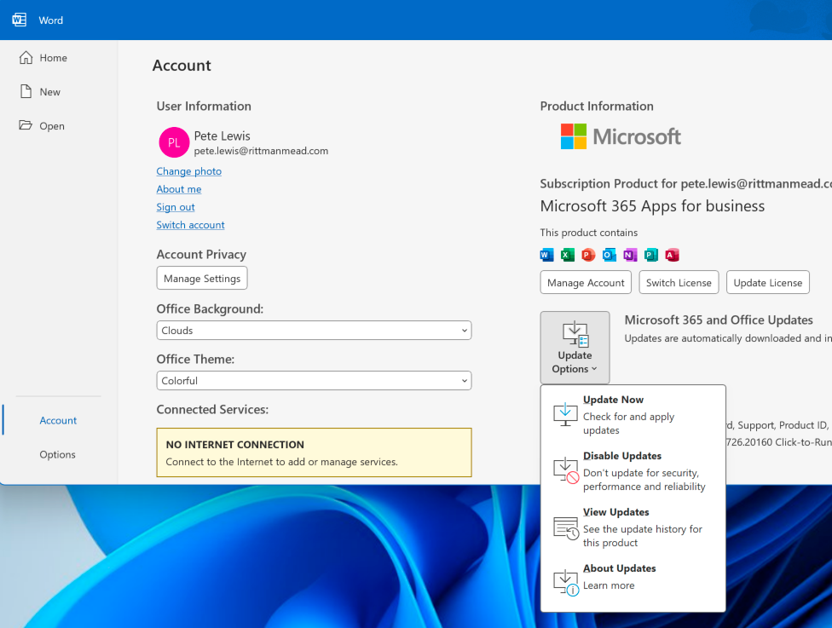
Task: Open the Office Theme dropdown
Action: (314, 381)
